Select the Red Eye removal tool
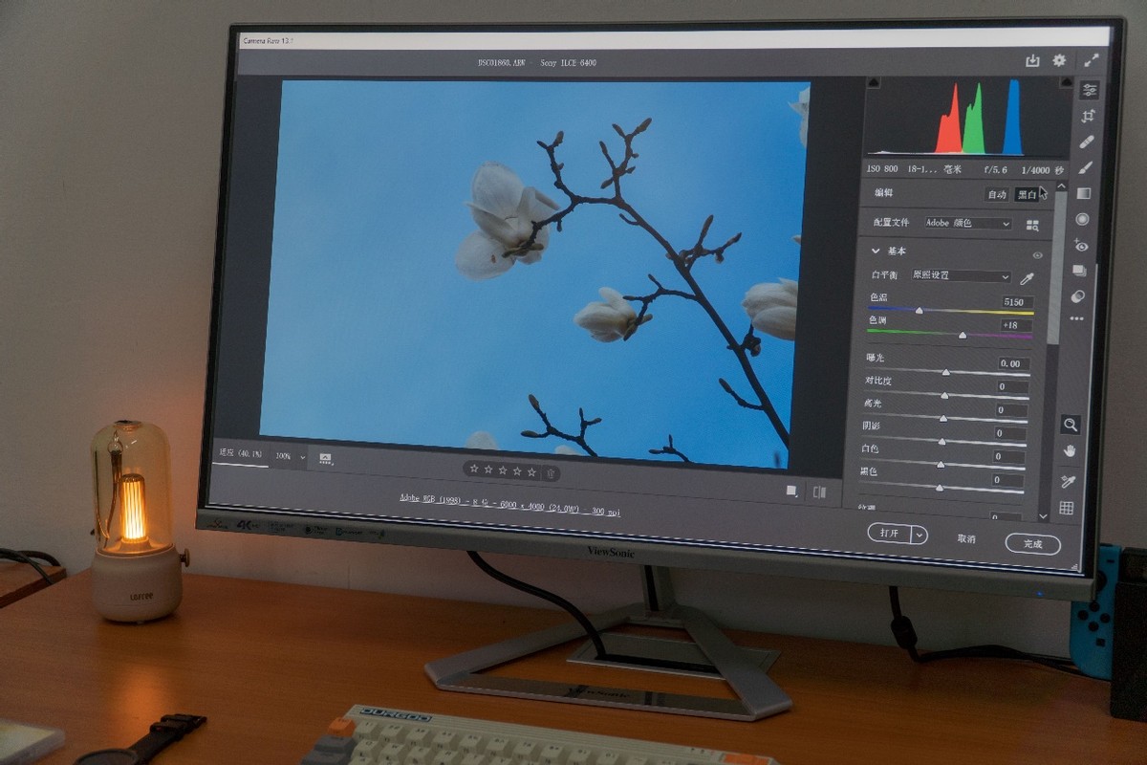 [x=1081, y=246]
